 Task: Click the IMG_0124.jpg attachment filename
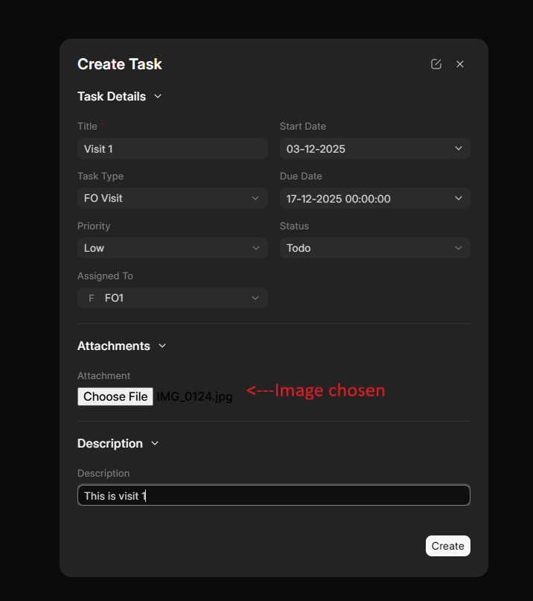[194, 397]
